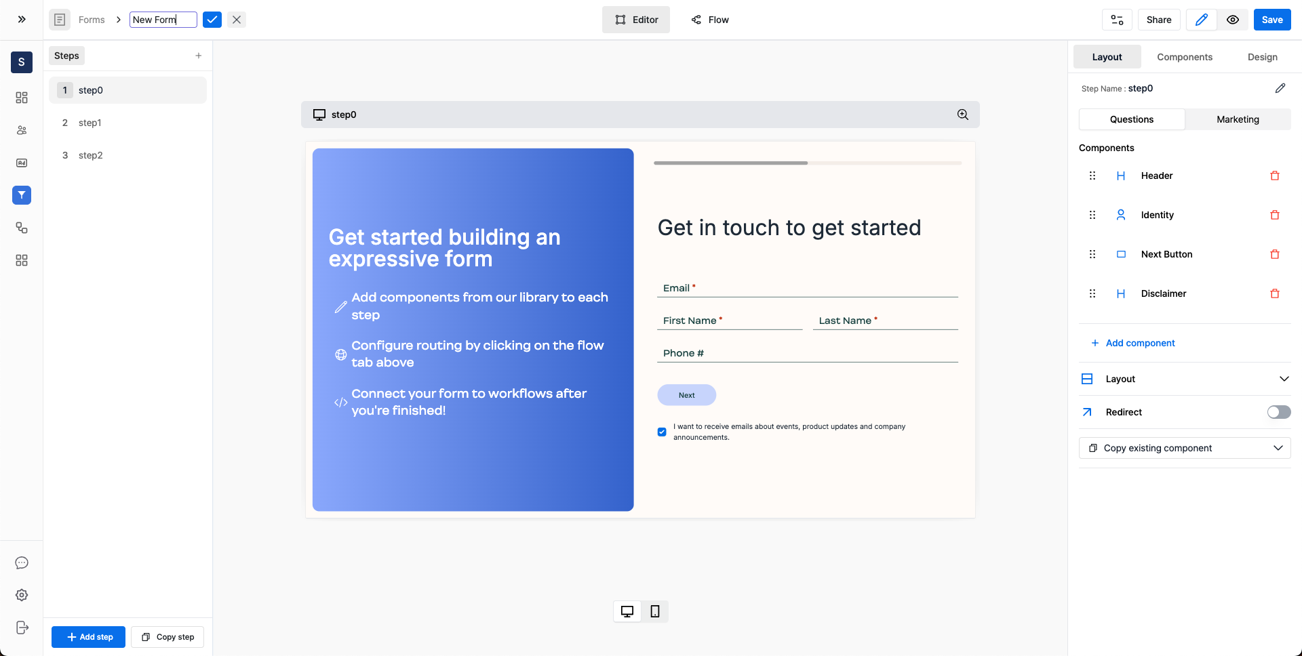This screenshot has width=1302, height=656.
Task: Open the Flow view
Action: click(x=710, y=20)
